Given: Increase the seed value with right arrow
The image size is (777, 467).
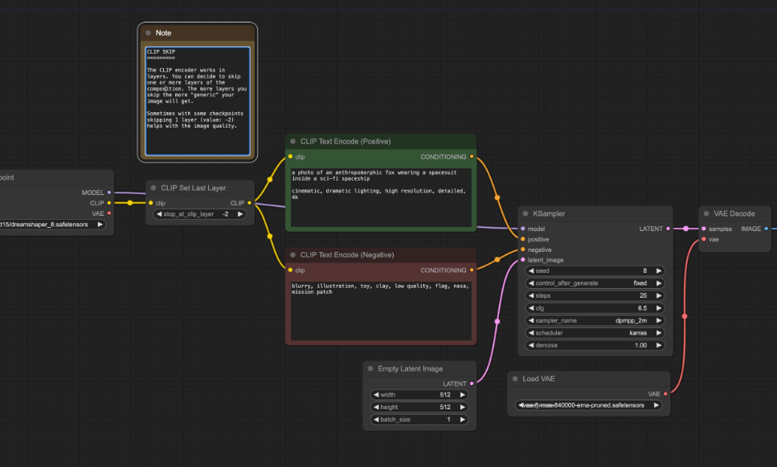Looking at the screenshot, I should (x=659, y=271).
